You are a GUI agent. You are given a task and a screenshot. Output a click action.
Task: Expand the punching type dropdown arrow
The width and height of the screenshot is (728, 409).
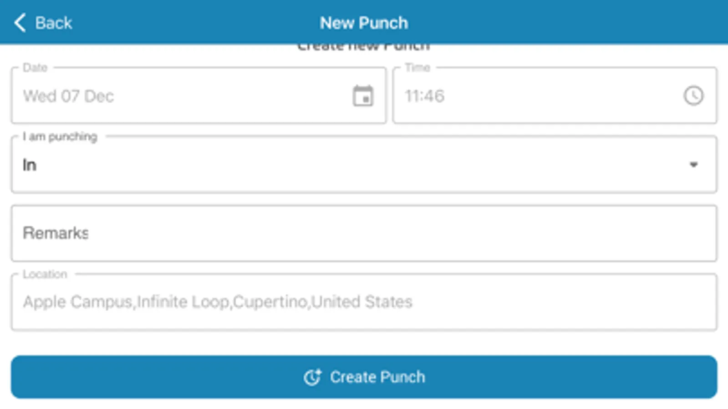tap(693, 165)
